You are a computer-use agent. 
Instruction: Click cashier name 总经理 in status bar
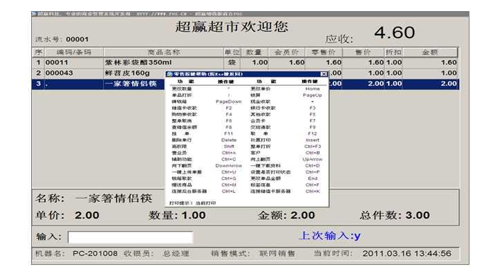point(176,254)
